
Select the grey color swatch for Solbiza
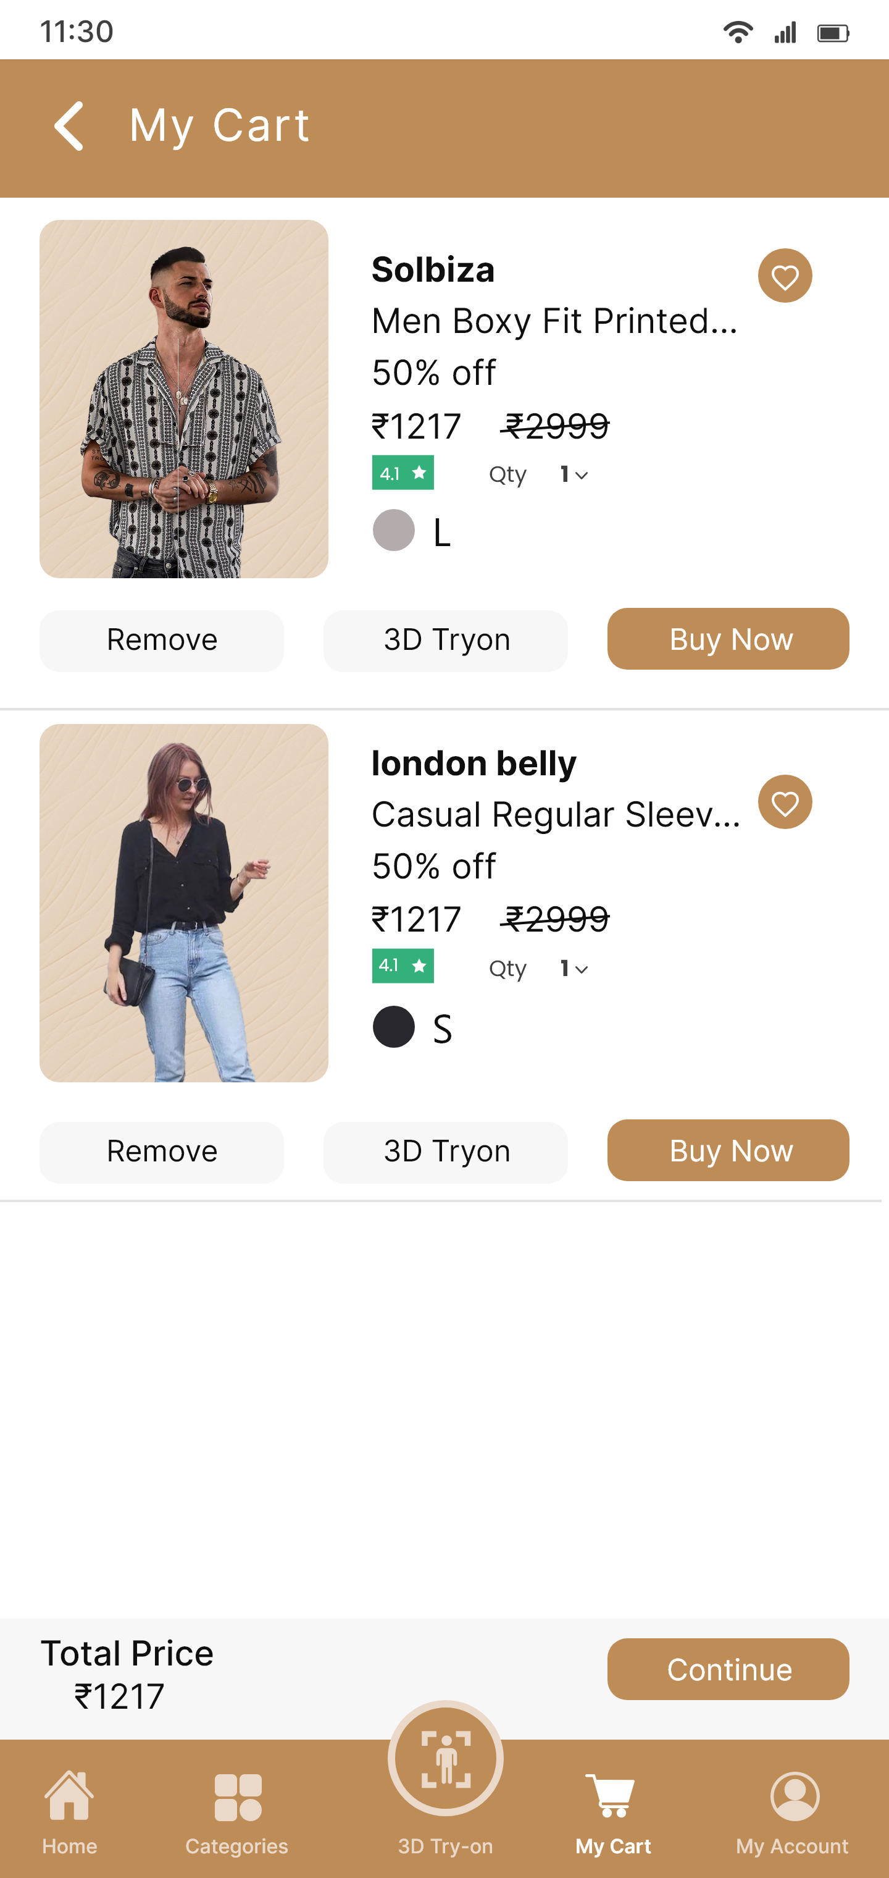tap(393, 530)
